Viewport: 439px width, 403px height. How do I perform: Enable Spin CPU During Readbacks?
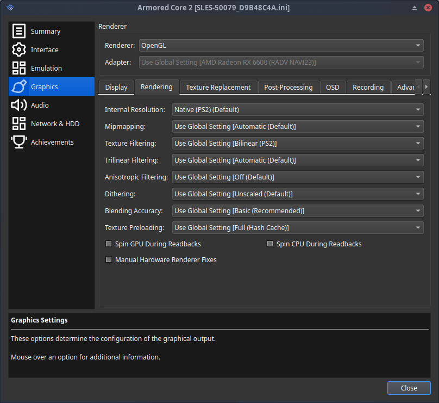[x=270, y=244]
